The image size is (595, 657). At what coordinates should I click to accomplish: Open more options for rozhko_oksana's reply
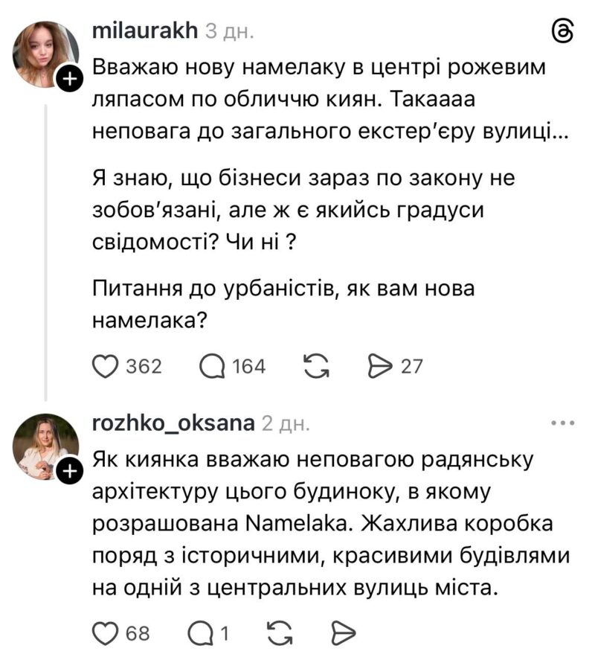click(x=562, y=423)
